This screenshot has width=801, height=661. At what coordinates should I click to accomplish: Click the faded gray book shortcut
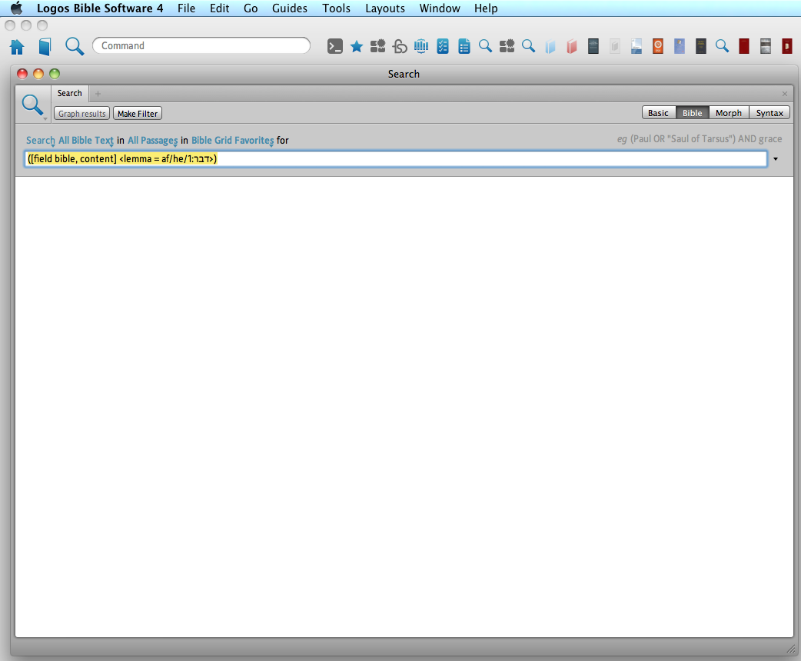pyautogui.click(x=614, y=46)
